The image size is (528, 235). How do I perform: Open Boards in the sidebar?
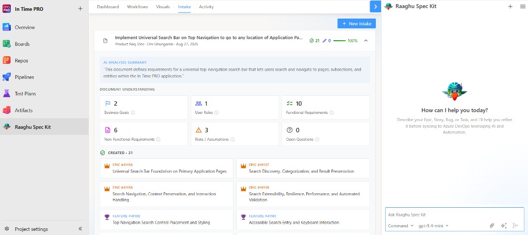(44, 44)
